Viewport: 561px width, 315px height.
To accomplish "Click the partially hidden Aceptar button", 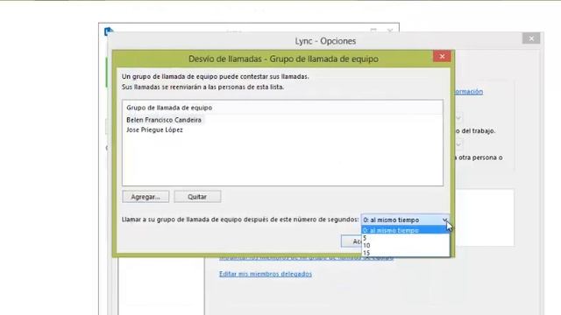I will click(351, 241).
